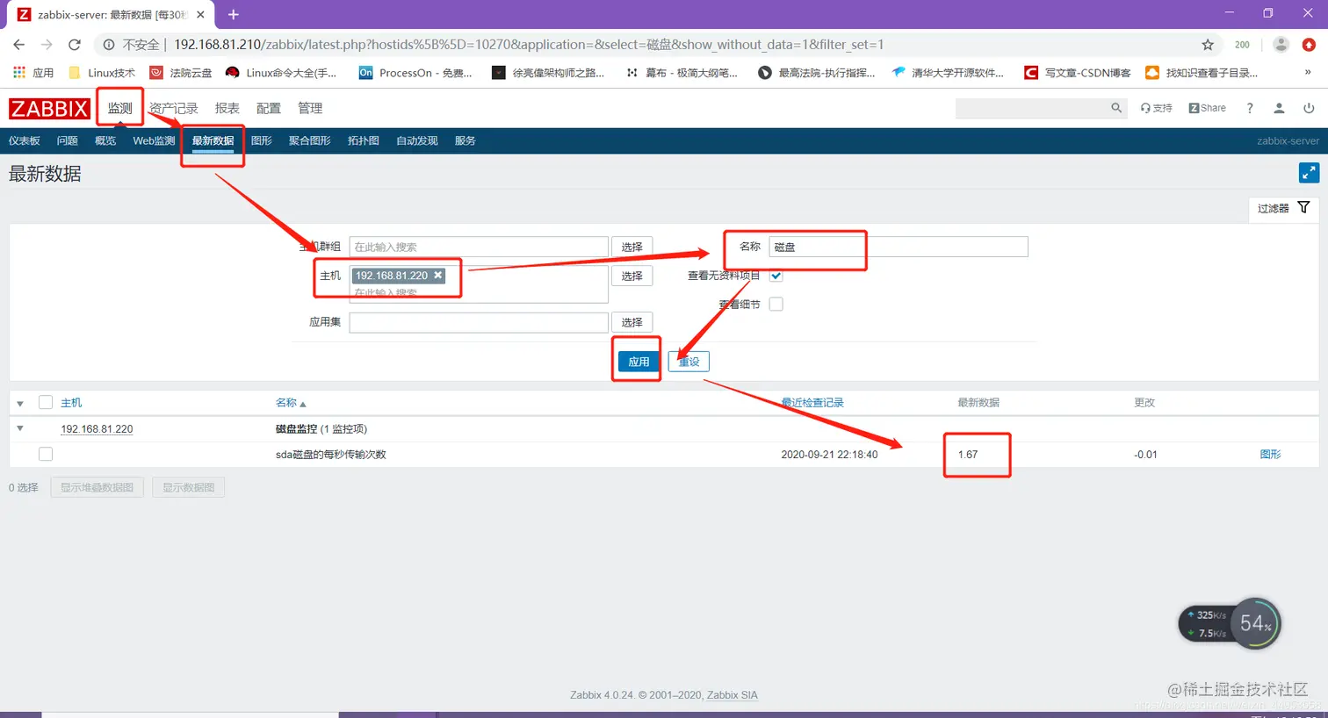Open the ProcessOn bookmark
Viewport: 1328px width, 718px height.
[415, 73]
